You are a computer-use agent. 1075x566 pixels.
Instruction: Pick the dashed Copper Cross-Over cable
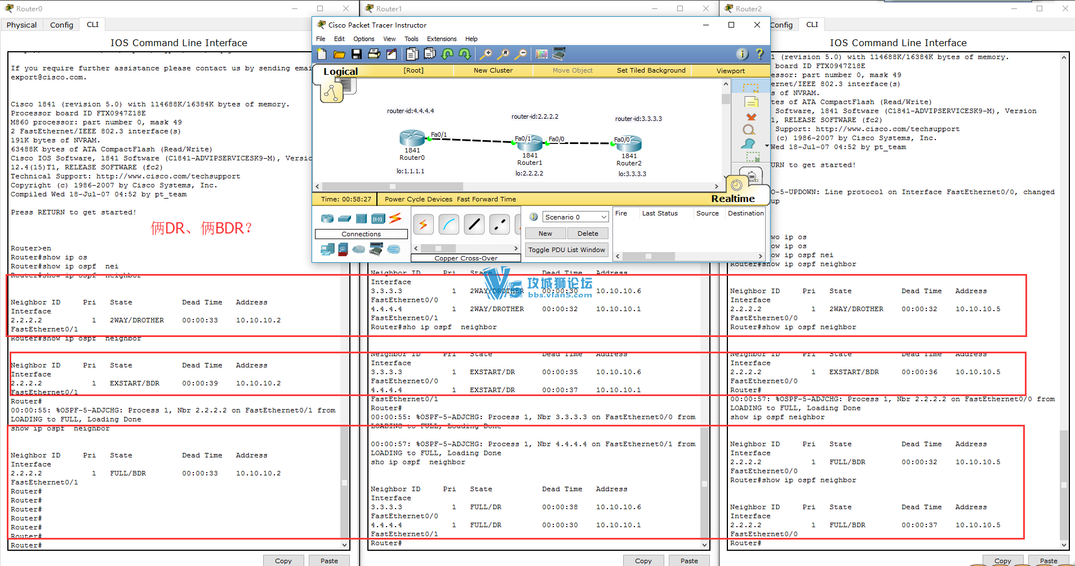click(x=499, y=224)
